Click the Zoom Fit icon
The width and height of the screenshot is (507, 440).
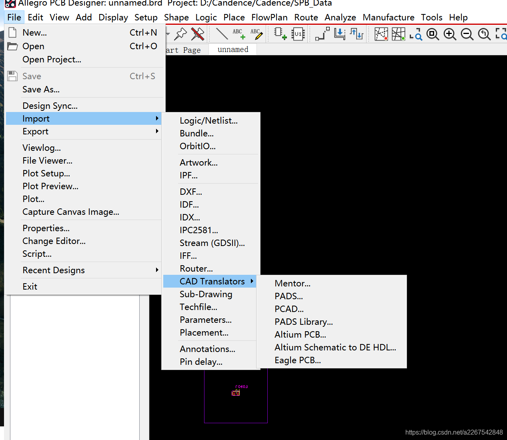click(x=433, y=34)
